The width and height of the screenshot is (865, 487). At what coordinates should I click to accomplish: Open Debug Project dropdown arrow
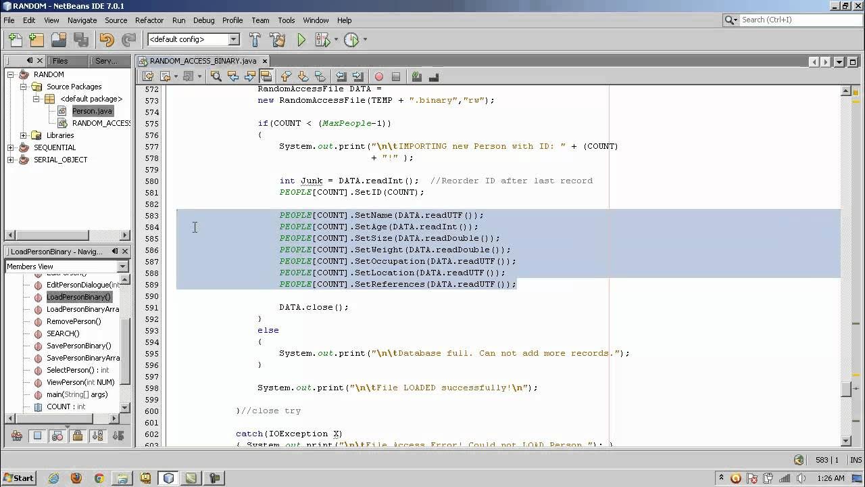(336, 40)
